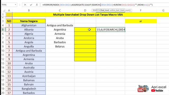Viewport: 169px width, 95px height.
Task: Select cell with Afghanistan
Action: [x=29, y=25]
